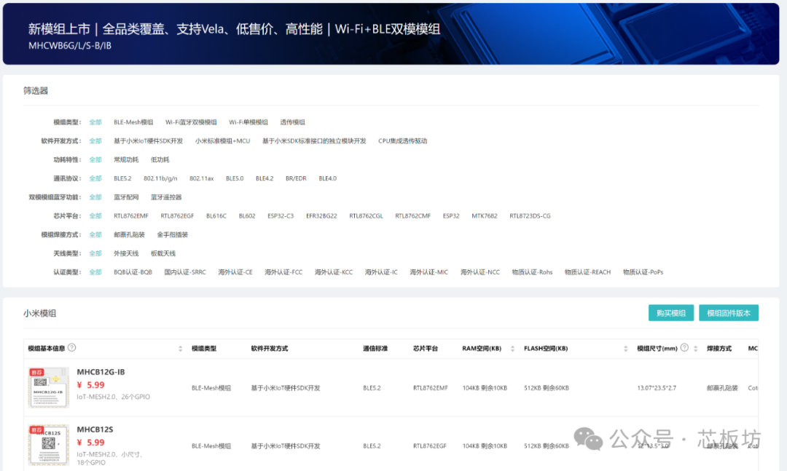Filter chip platform by ESP32

pyautogui.click(x=451, y=215)
